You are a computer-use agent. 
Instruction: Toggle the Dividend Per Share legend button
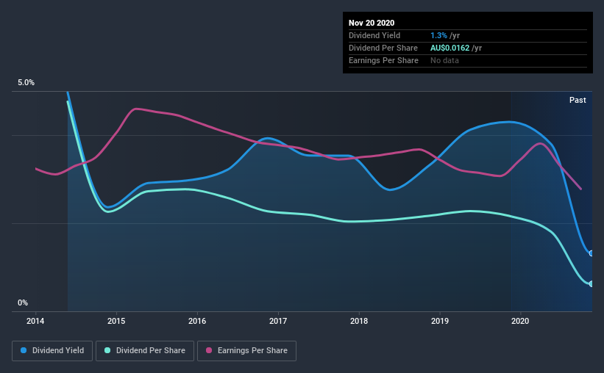coord(145,351)
